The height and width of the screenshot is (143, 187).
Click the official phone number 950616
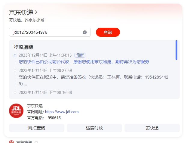[54, 118]
